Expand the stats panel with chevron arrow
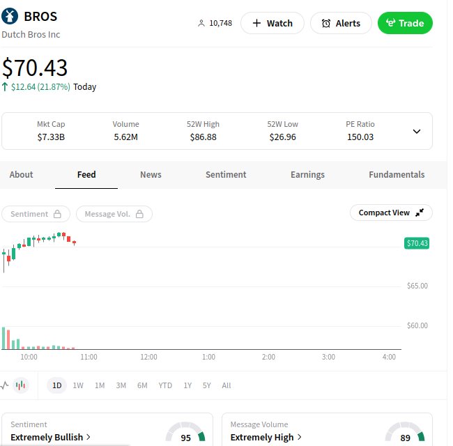The height and width of the screenshot is (446, 453). (417, 132)
